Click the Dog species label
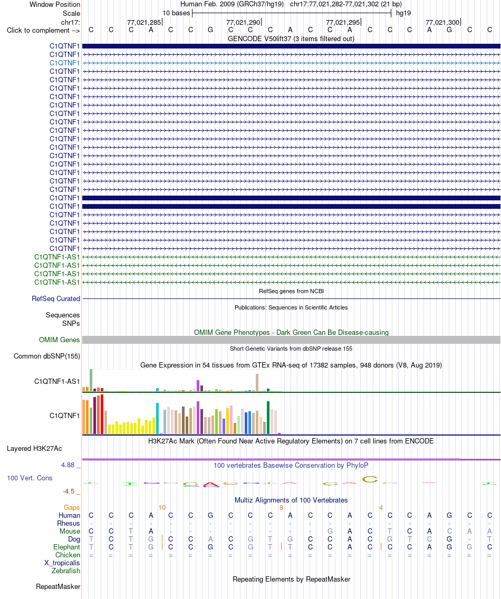 point(74,539)
